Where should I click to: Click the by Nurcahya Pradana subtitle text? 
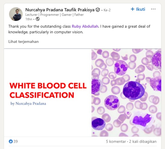click(x=28, y=104)
